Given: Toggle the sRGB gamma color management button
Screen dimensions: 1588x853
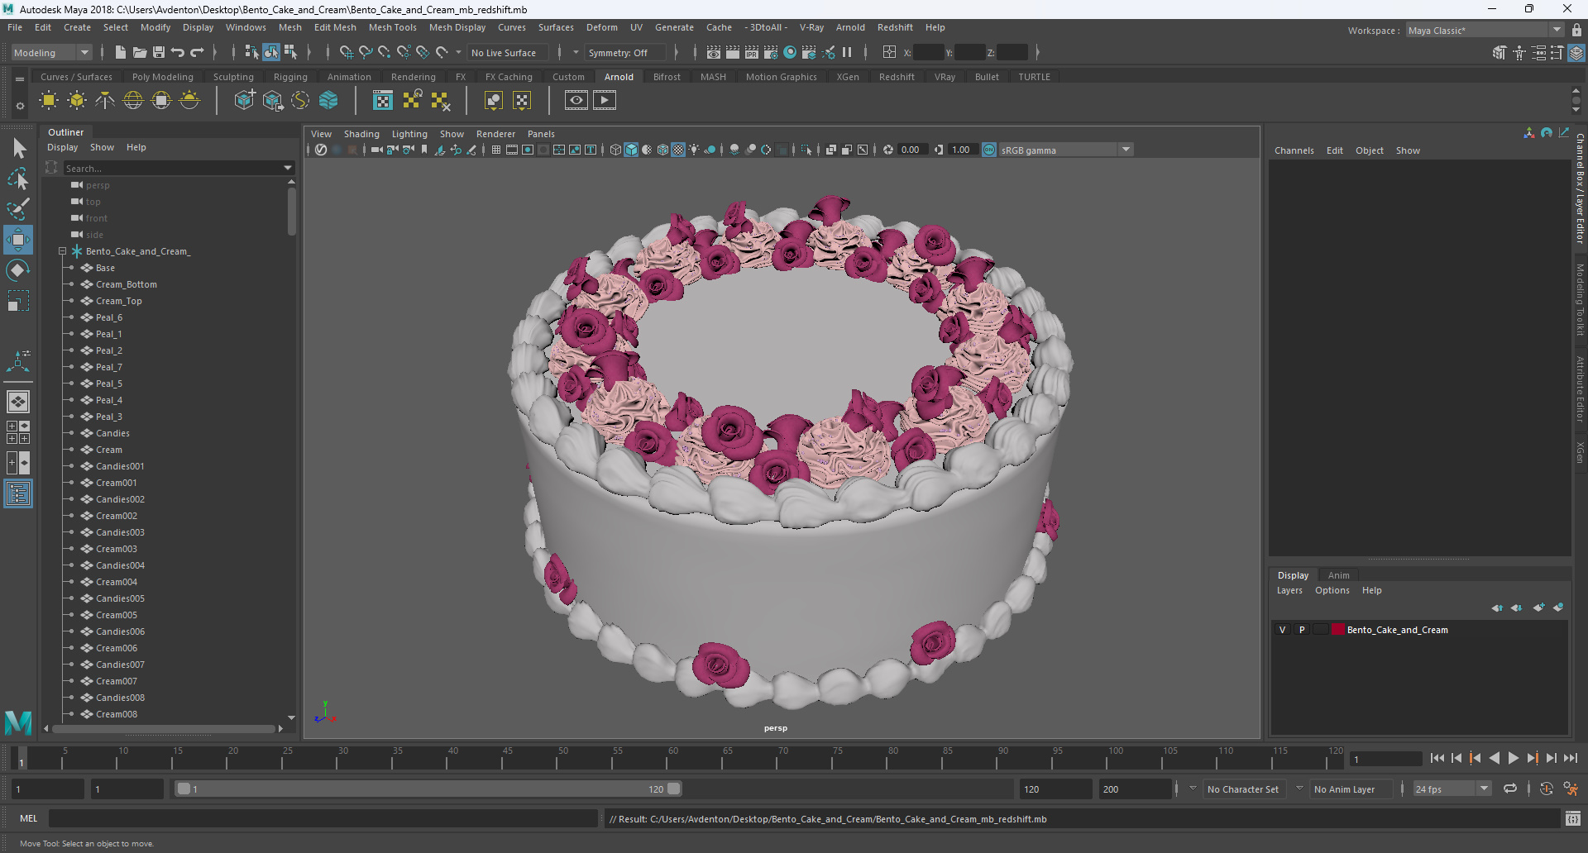Looking at the screenshot, I should pyautogui.click(x=989, y=150).
